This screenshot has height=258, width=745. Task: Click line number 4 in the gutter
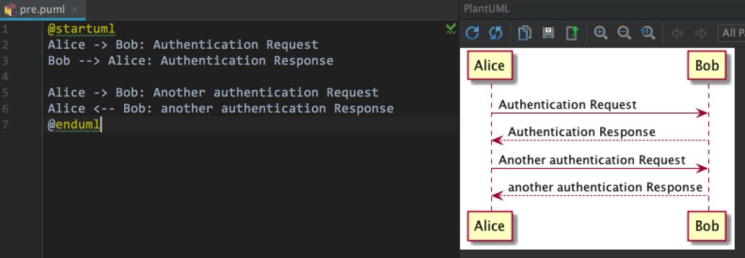point(5,76)
